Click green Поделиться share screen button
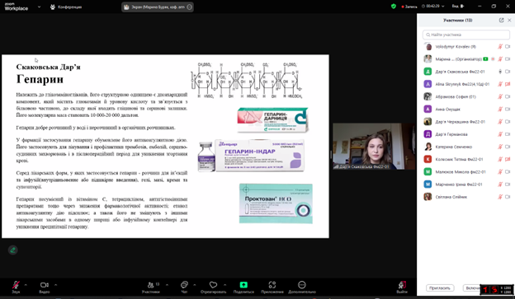515x299 pixels. coord(243,284)
